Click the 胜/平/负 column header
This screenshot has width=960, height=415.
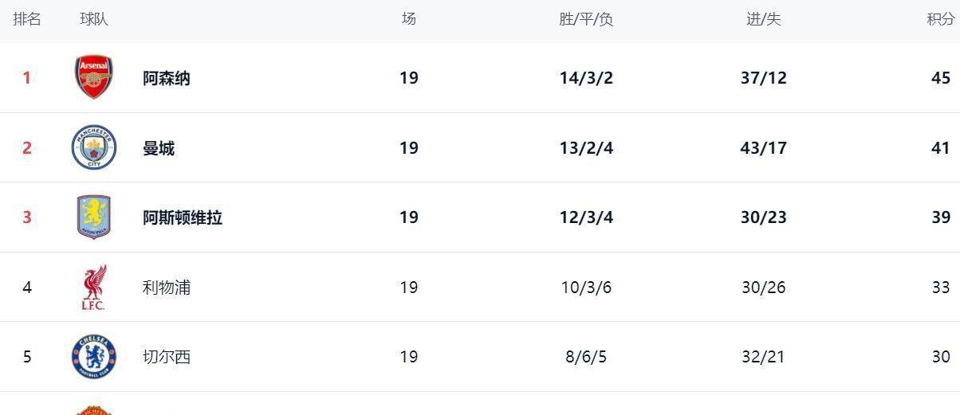click(x=586, y=20)
